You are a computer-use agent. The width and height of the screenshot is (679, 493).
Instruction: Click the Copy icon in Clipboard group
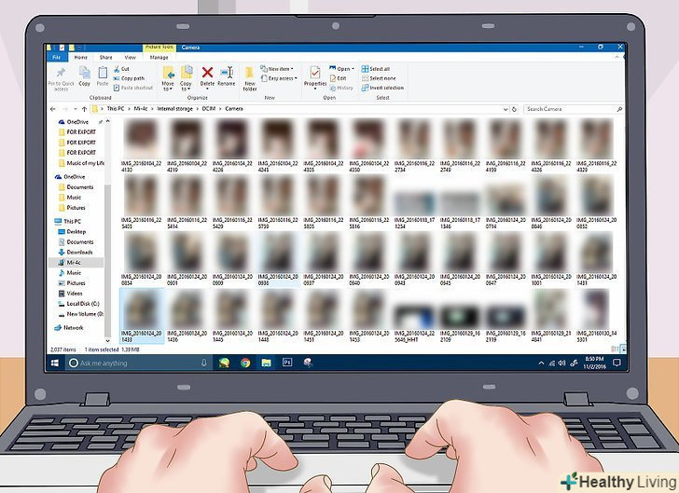pos(85,73)
